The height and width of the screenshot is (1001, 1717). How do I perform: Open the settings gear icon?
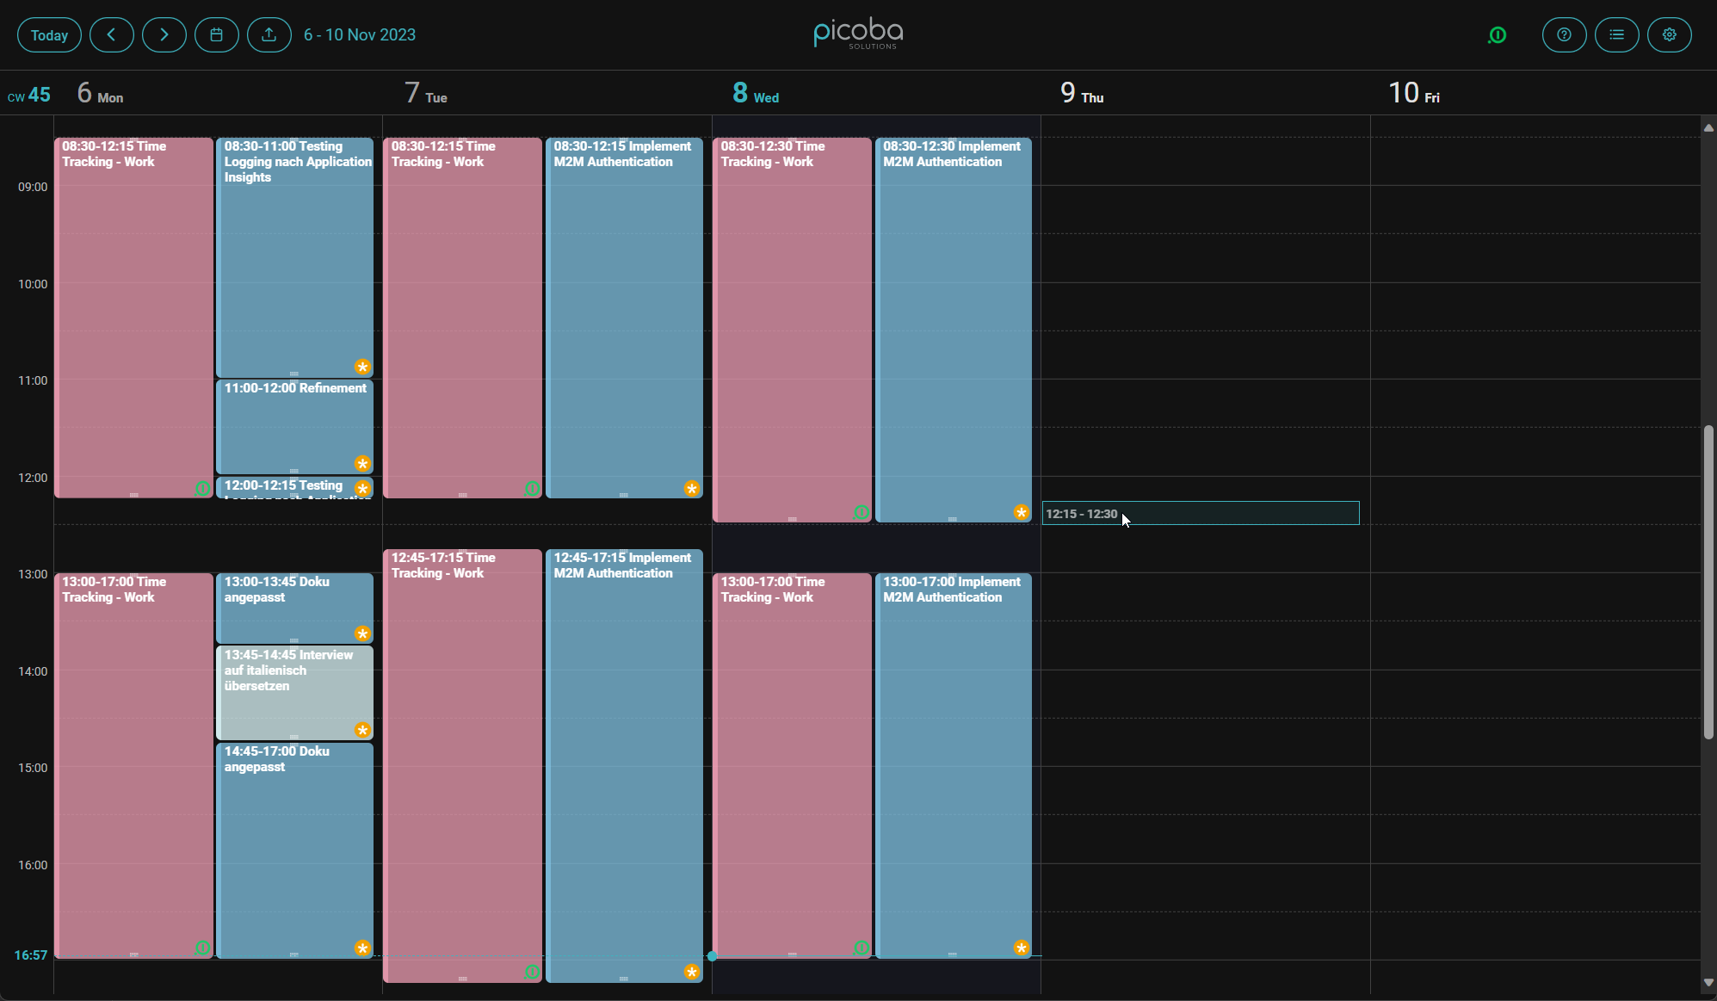(1670, 34)
